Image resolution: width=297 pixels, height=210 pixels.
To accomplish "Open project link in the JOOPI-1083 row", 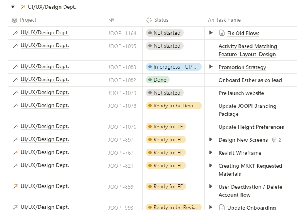I will point(45,67).
